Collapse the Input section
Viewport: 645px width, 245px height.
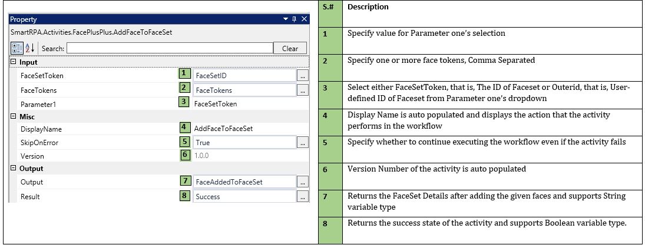click(x=13, y=62)
